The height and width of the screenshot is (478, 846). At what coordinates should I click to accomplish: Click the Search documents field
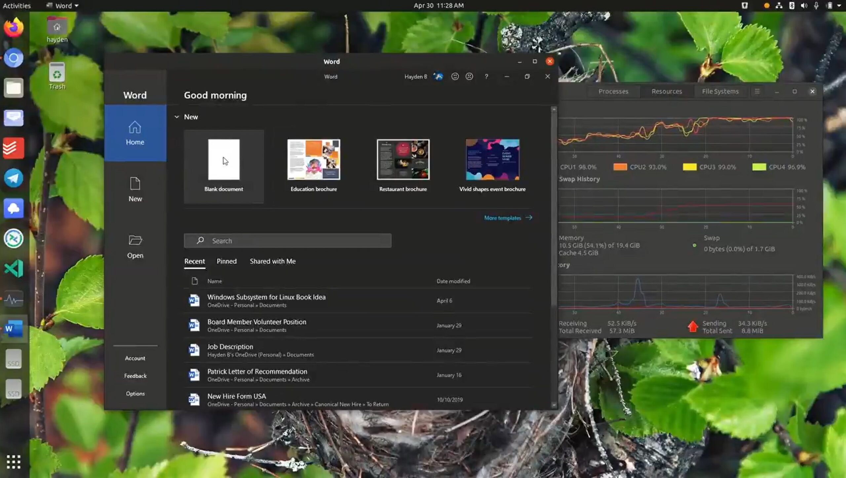(288, 240)
